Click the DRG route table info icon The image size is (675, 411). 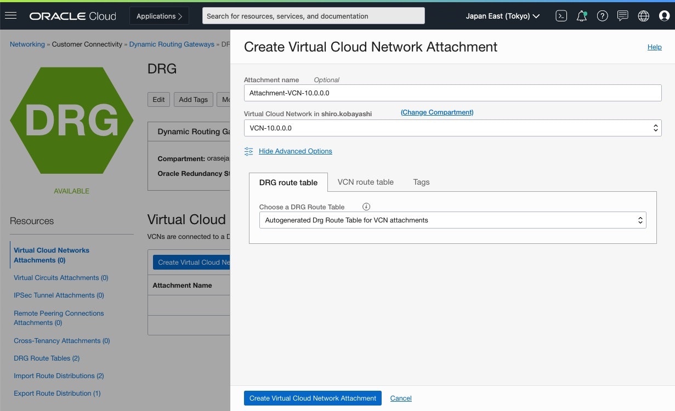(366, 207)
